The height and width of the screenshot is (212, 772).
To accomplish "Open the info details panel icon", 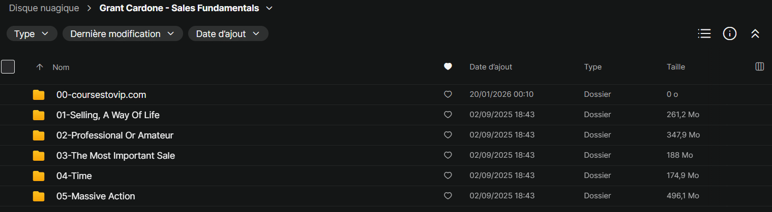I will [x=730, y=33].
